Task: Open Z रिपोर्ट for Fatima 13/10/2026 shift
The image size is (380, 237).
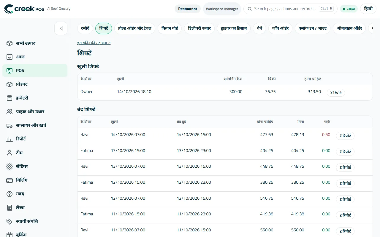Action: (x=345, y=152)
